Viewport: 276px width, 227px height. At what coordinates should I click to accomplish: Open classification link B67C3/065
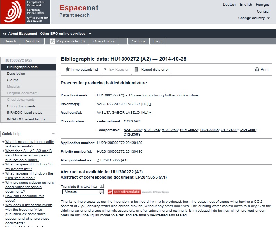(209, 130)
